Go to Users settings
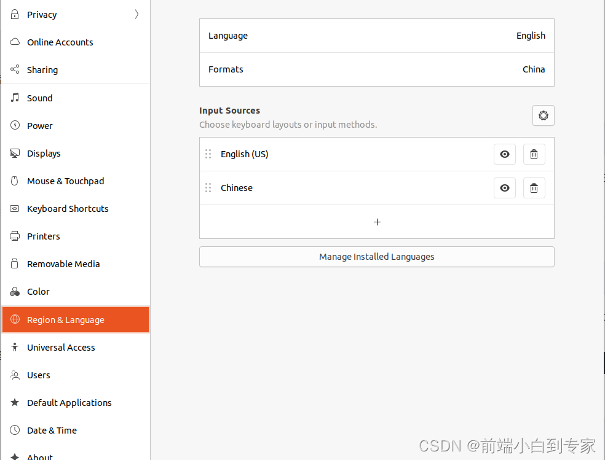The height and width of the screenshot is (460, 605). 76,375
